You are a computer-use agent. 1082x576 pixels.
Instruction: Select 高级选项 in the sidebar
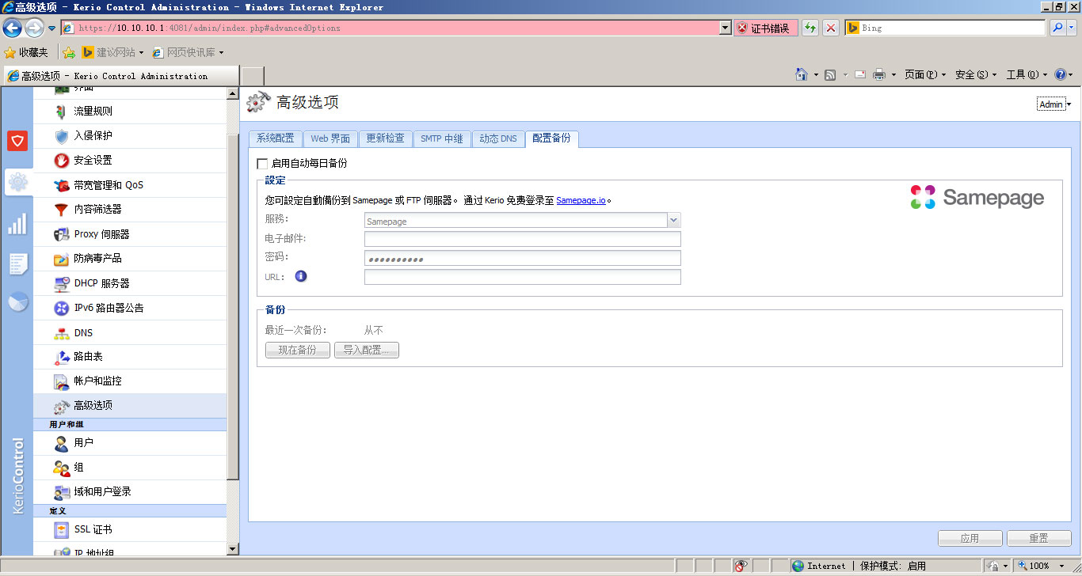pyautogui.click(x=130, y=406)
